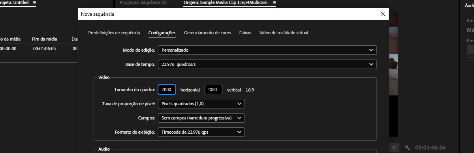Select the Programa: Sequência 01 panel tab
Viewport: 474px width, 153px height.
coord(143,2)
